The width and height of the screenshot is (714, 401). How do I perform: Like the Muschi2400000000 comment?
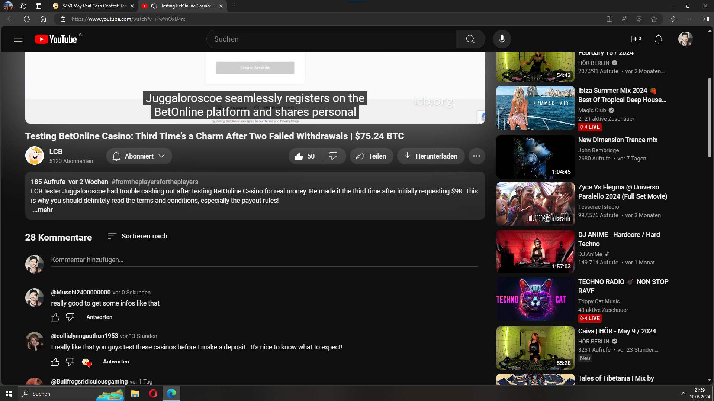tap(55, 317)
